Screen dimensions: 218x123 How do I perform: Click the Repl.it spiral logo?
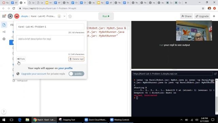(10, 16)
